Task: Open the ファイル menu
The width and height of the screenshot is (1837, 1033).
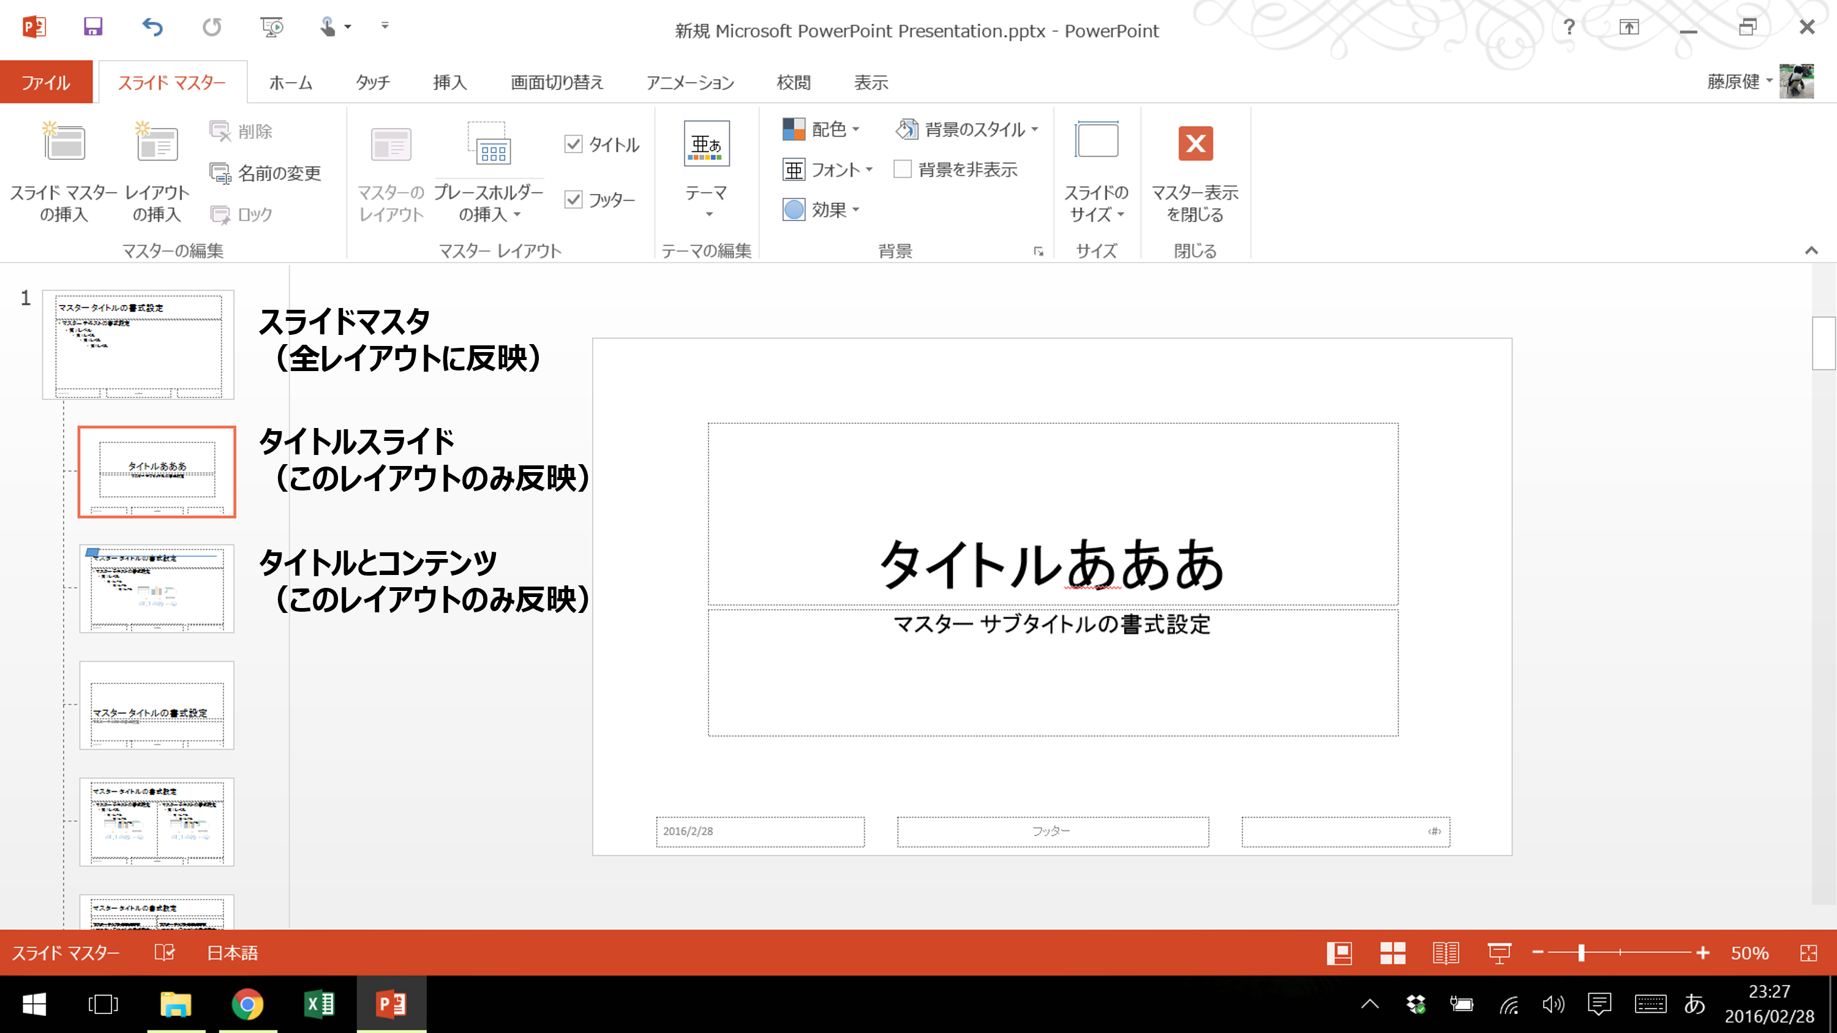Action: pyautogui.click(x=46, y=82)
